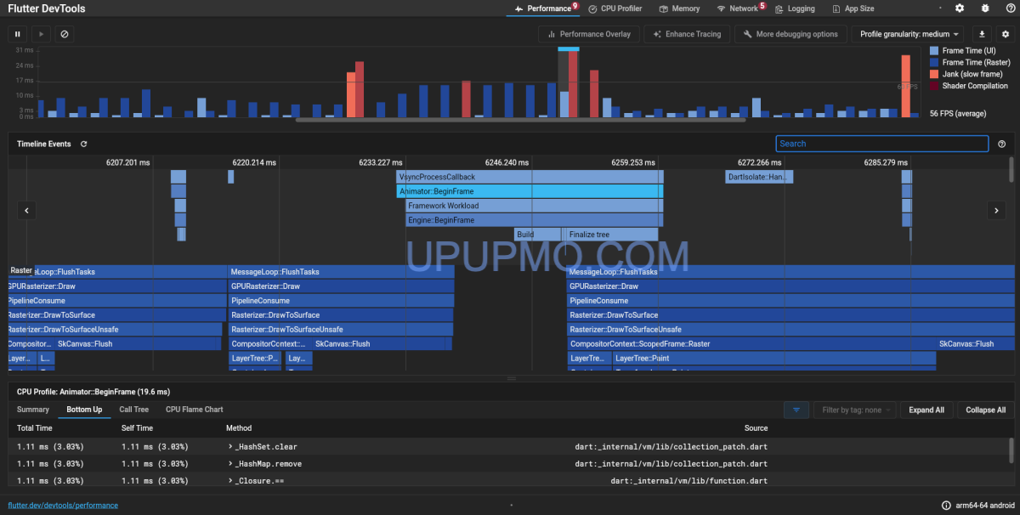
Task: Navigate timeline to previous frame arrow
Action: pos(26,210)
